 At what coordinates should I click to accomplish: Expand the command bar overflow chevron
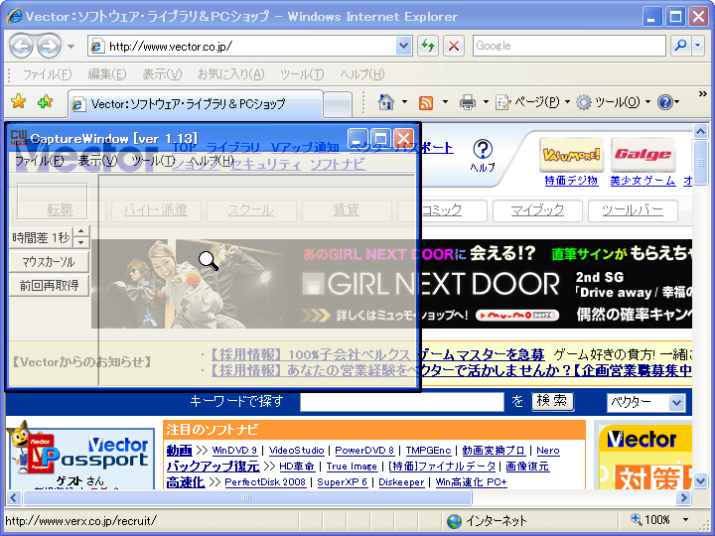pyautogui.click(x=703, y=94)
